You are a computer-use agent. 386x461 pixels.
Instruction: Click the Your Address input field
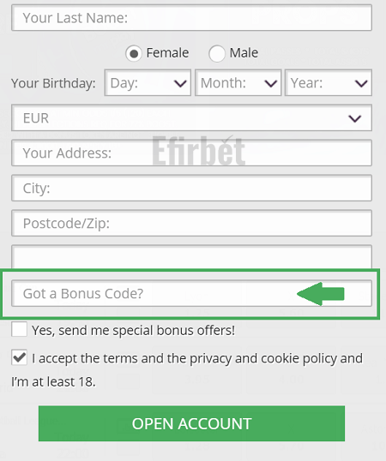191,153
